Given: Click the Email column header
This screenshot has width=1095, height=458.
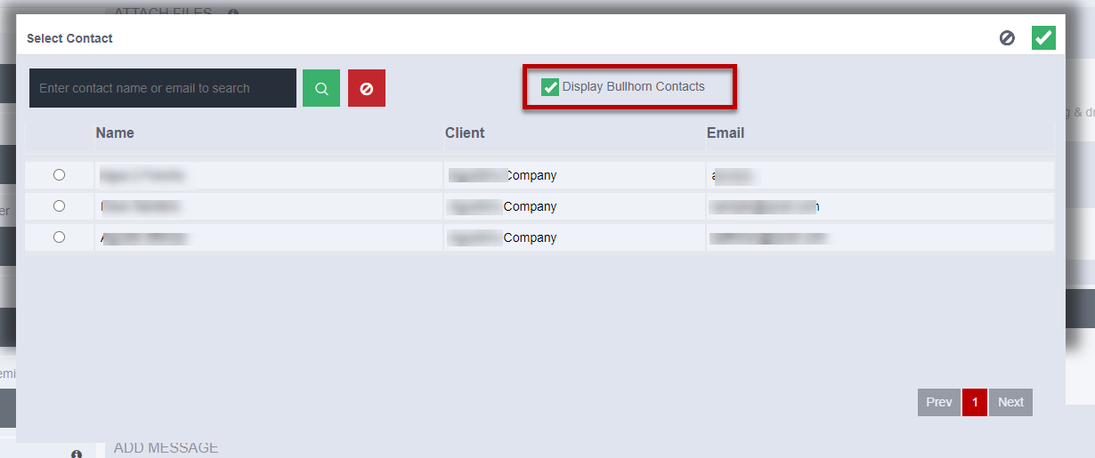Looking at the screenshot, I should tap(726, 133).
